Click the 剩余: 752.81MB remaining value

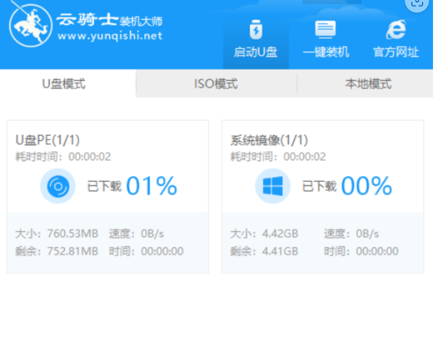57,251
